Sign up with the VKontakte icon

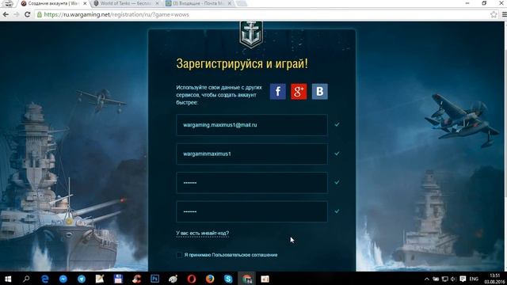[x=319, y=92]
